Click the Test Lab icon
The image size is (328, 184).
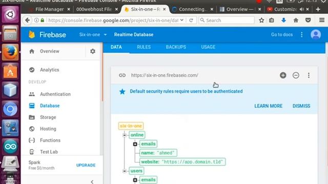tap(32, 152)
